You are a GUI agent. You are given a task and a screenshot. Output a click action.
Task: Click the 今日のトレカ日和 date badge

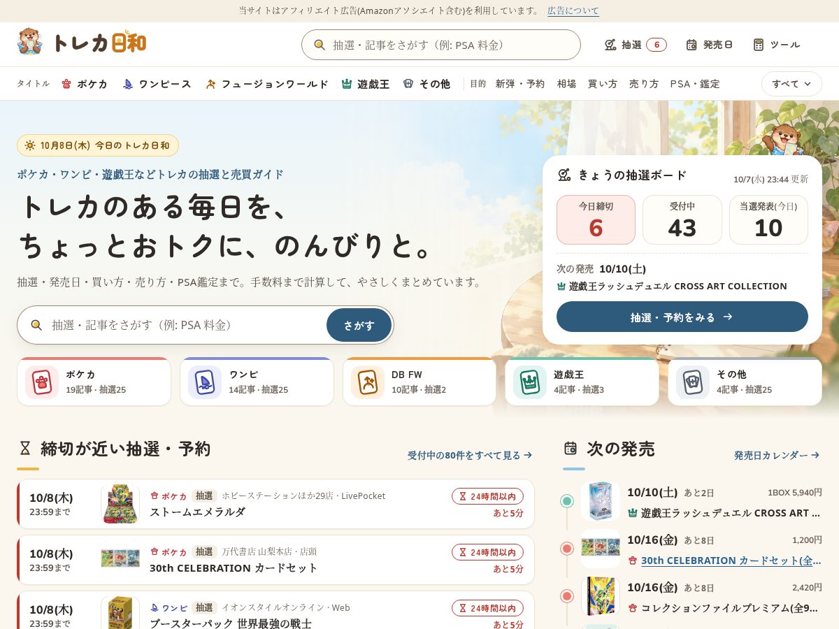98,145
